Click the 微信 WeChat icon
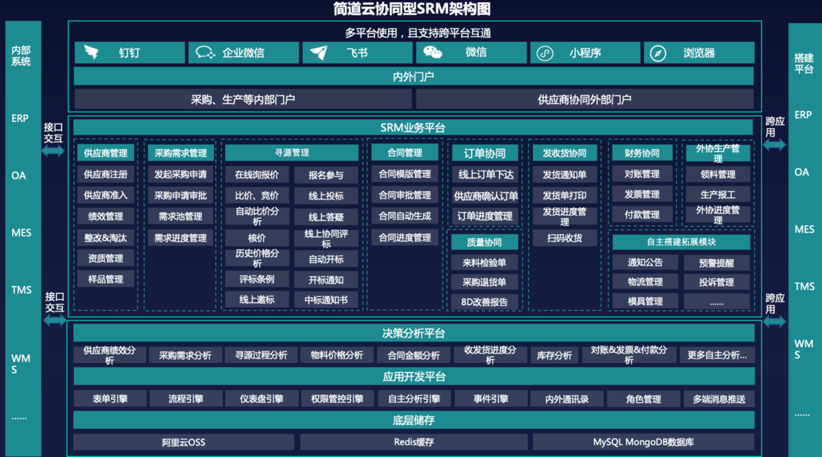 (432, 53)
